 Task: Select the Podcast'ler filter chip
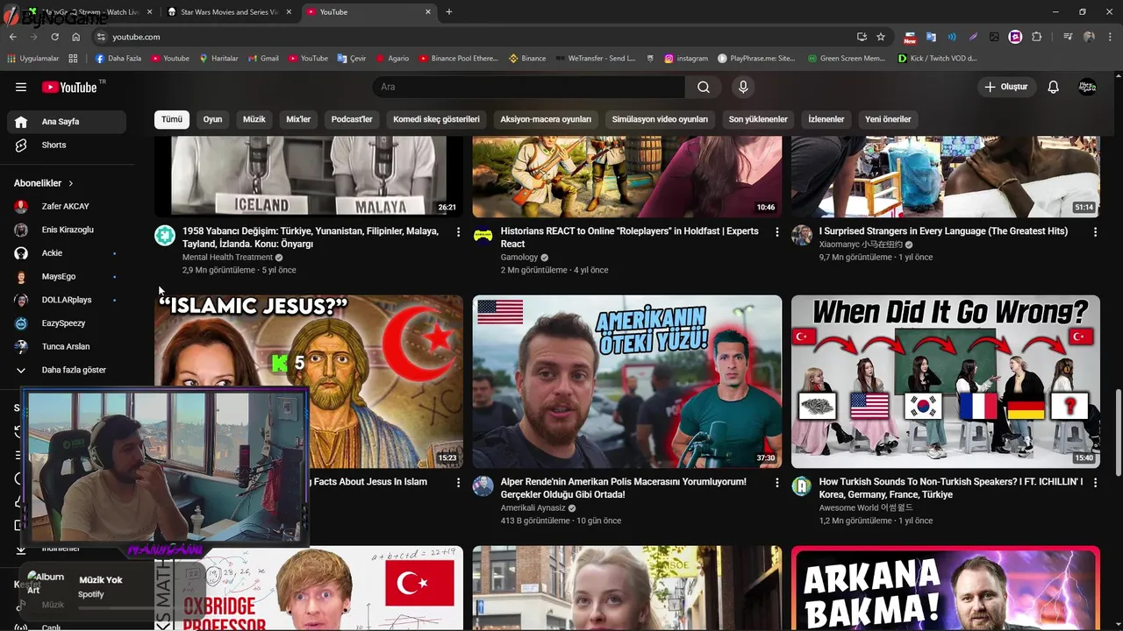point(352,119)
